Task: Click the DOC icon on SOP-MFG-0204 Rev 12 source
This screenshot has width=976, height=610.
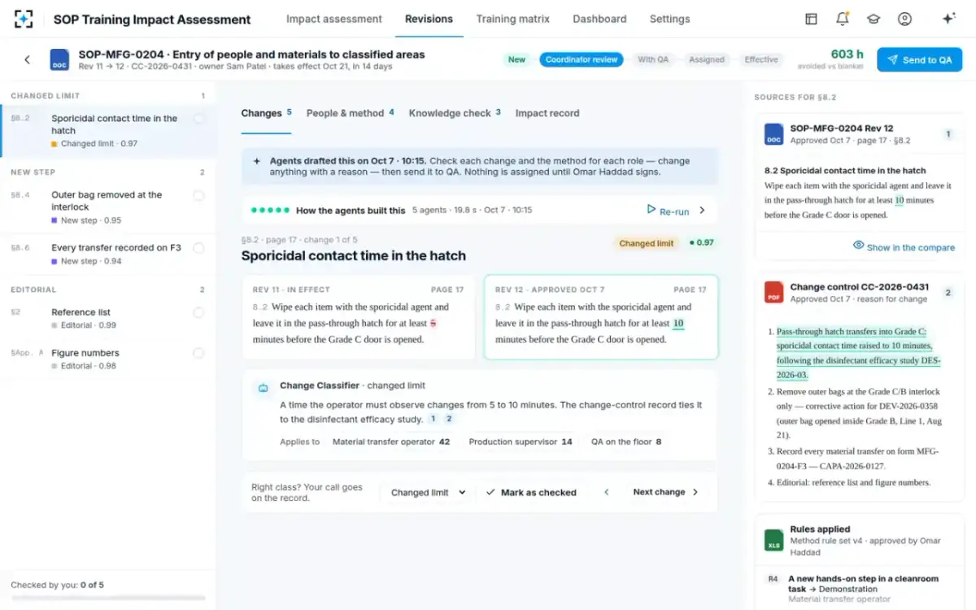Action: 773,134
